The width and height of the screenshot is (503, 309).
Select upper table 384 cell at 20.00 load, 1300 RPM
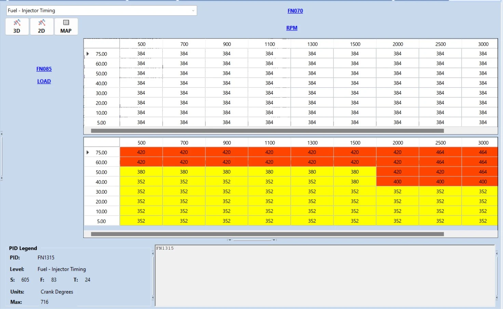[x=312, y=103]
